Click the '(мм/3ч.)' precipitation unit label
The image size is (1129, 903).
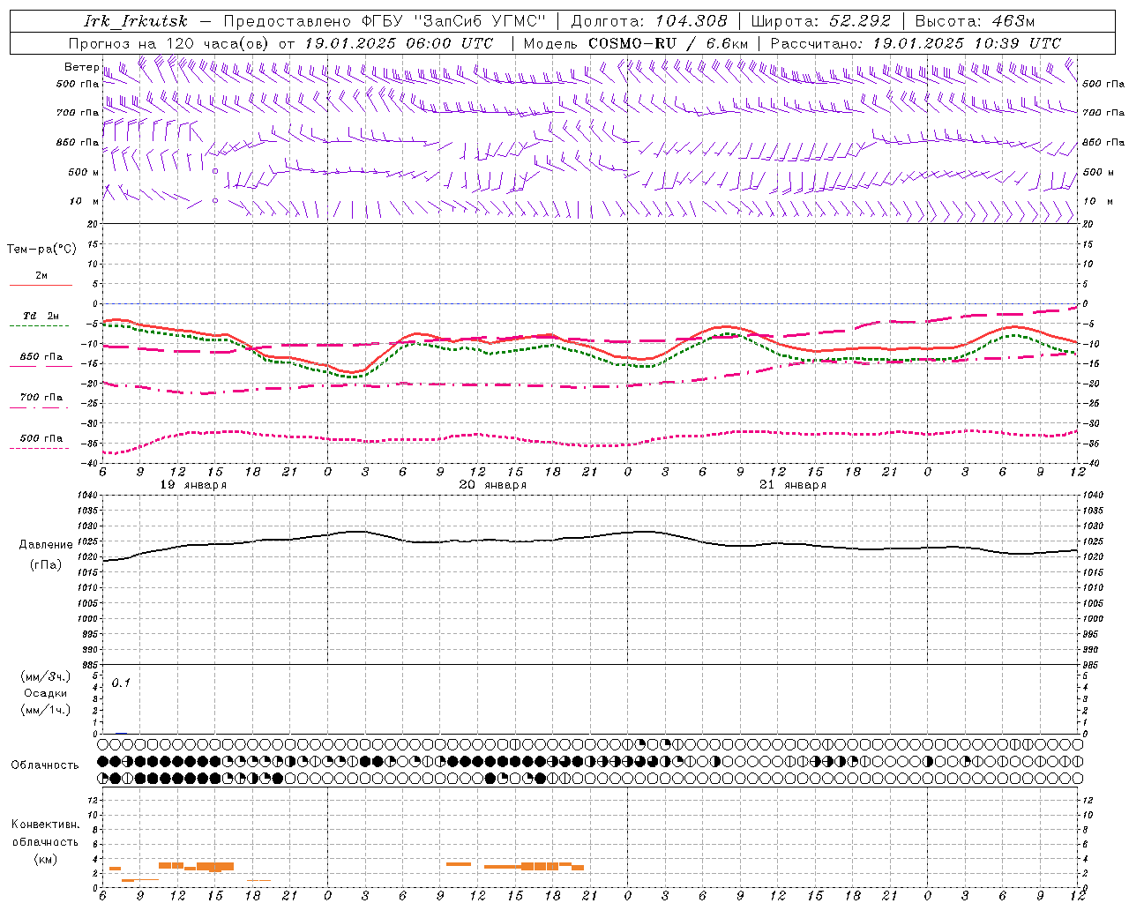pyautogui.click(x=46, y=677)
